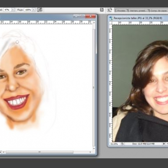Click the status bar icon beside the photo's zoom

click(x=122, y=144)
